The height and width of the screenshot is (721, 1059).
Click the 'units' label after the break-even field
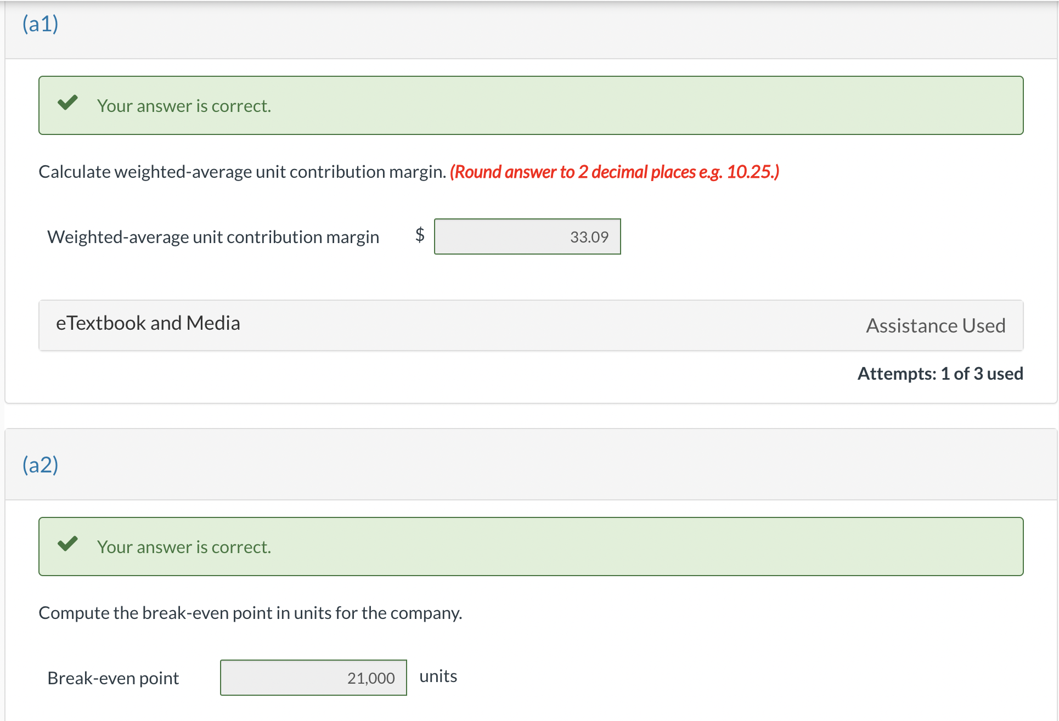pos(438,676)
